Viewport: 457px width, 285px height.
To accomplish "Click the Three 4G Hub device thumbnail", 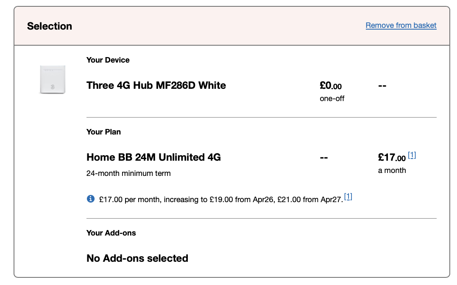I will (53, 79).
